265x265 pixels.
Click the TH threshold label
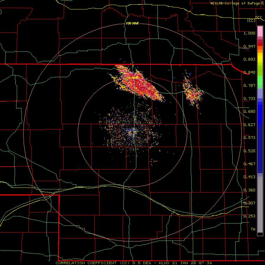click(x=253, y=229)
